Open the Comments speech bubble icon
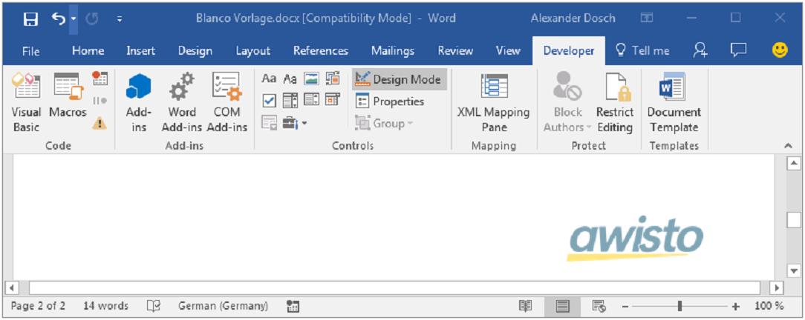Viewport: 805px width, 320px height. coord(738,50)
